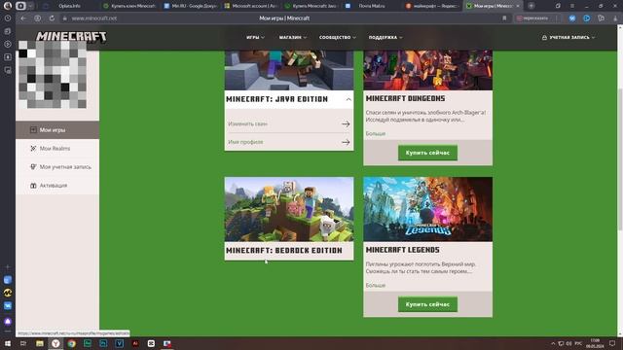The height and width of the screenshot is (350, 623).
Task: Click the Minecraft logo in the header
Action: pyautogui.click(x=71, y=37)
